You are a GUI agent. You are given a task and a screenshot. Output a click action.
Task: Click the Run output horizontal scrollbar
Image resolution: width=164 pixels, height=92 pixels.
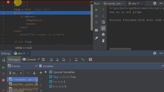point(120,49)
